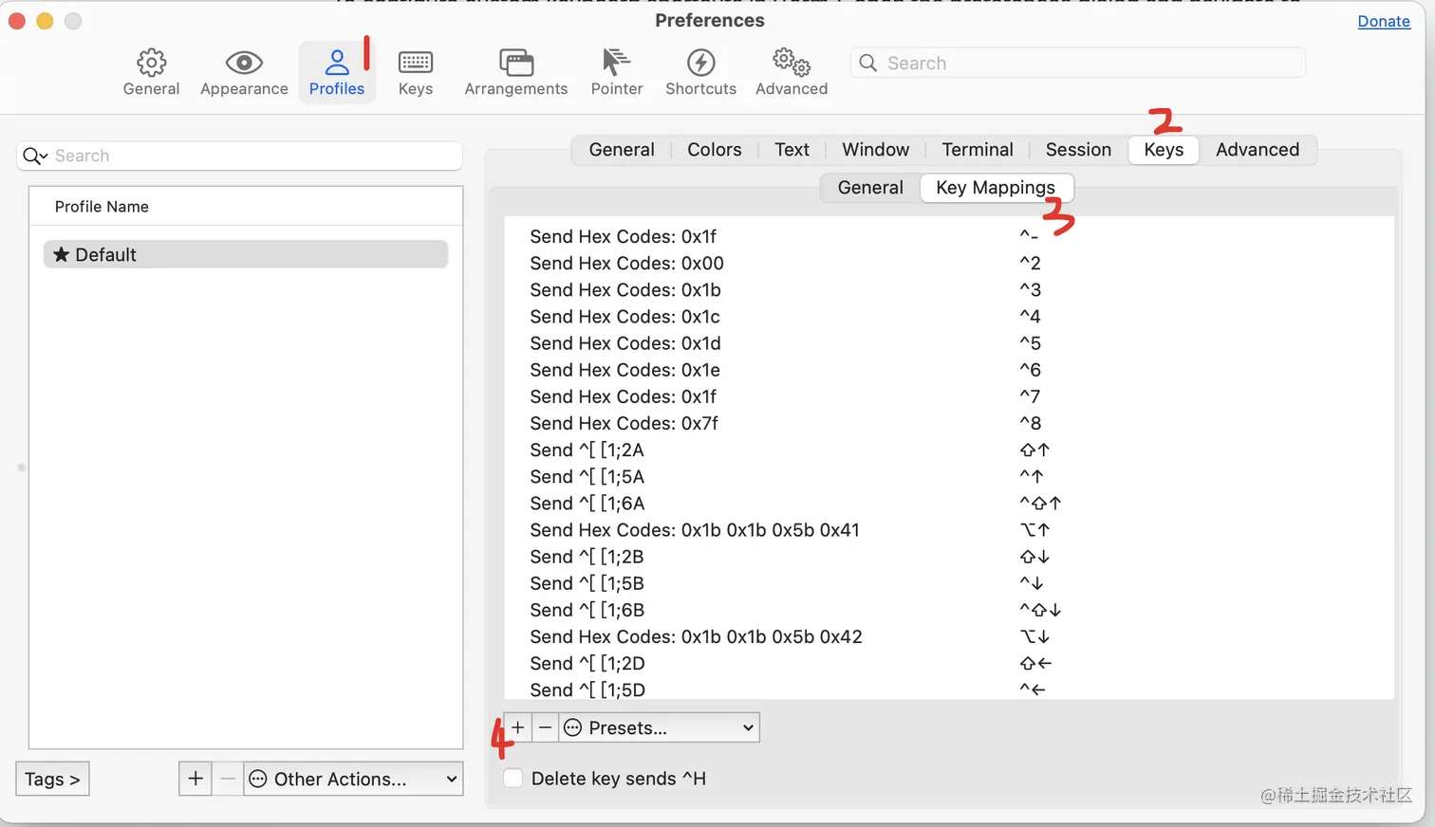Add a new profile with plus button
Viewport: 1435px width, 827px height.
[x=196, y=779]
